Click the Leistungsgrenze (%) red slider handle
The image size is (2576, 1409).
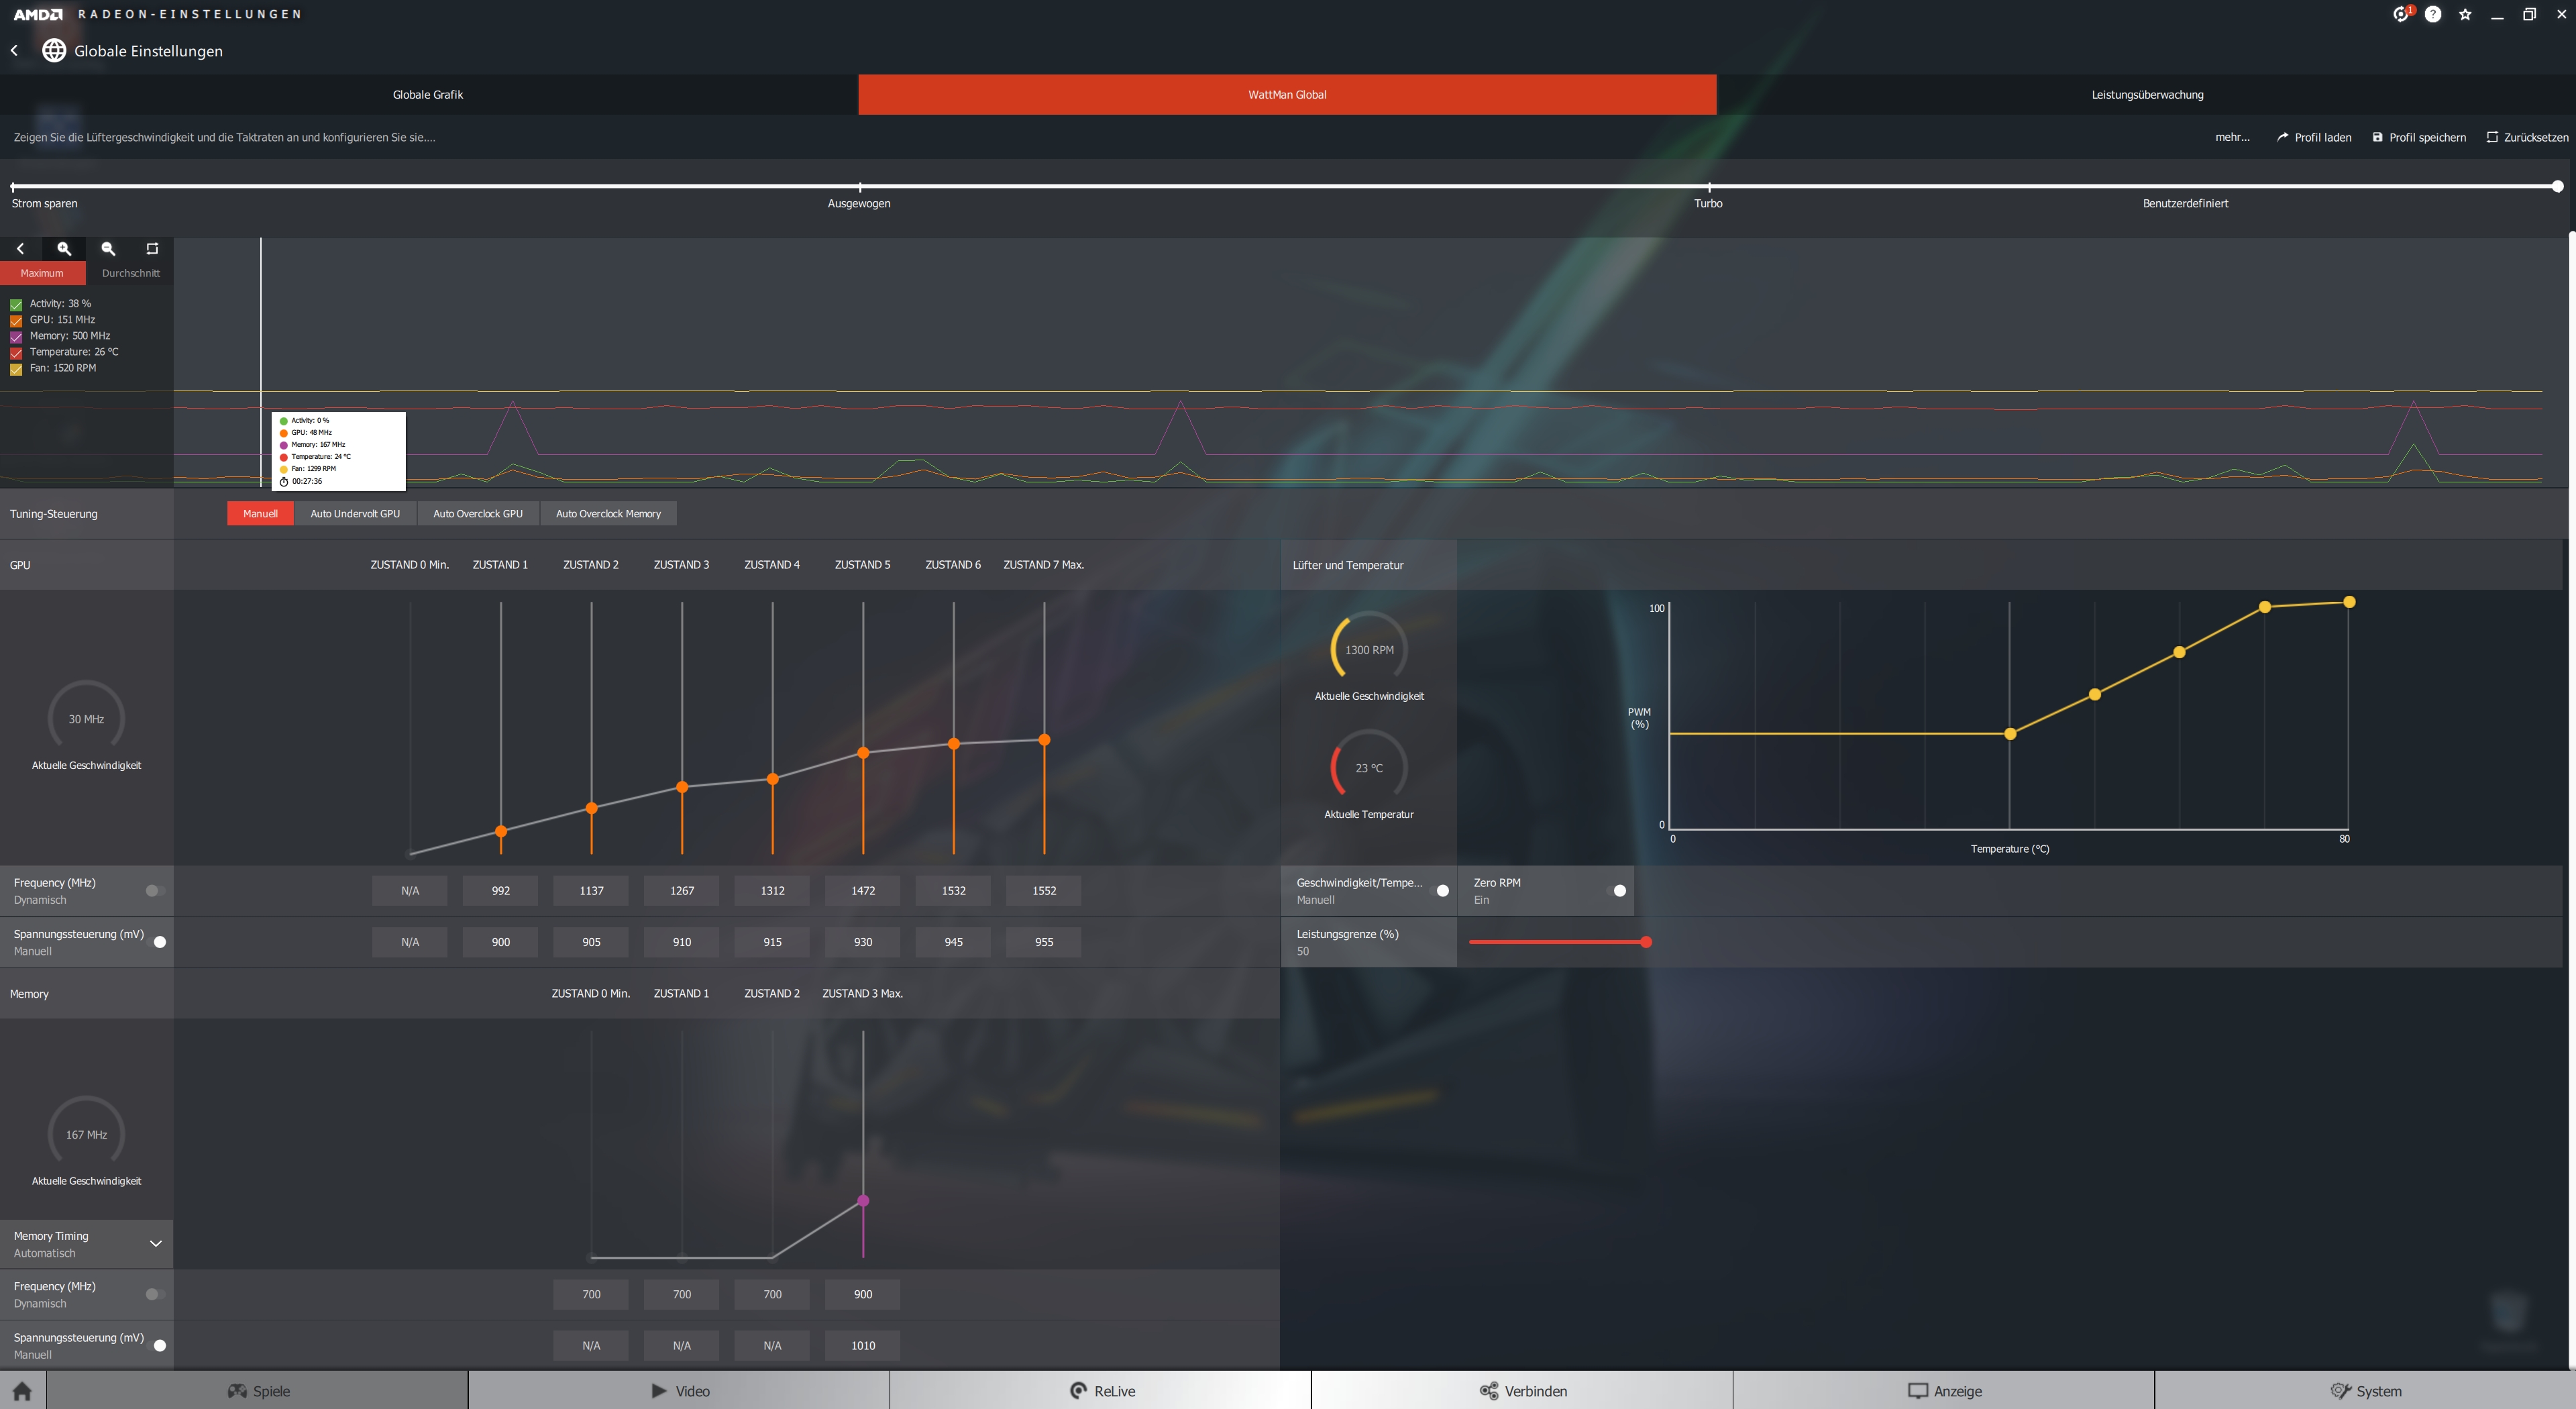tap(1646, 942)
